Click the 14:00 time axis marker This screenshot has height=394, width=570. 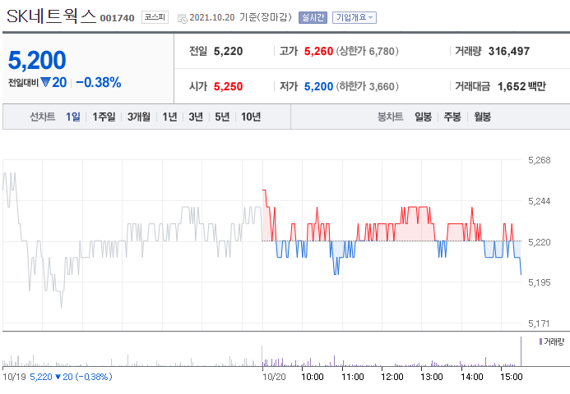[x=472, y=377]
